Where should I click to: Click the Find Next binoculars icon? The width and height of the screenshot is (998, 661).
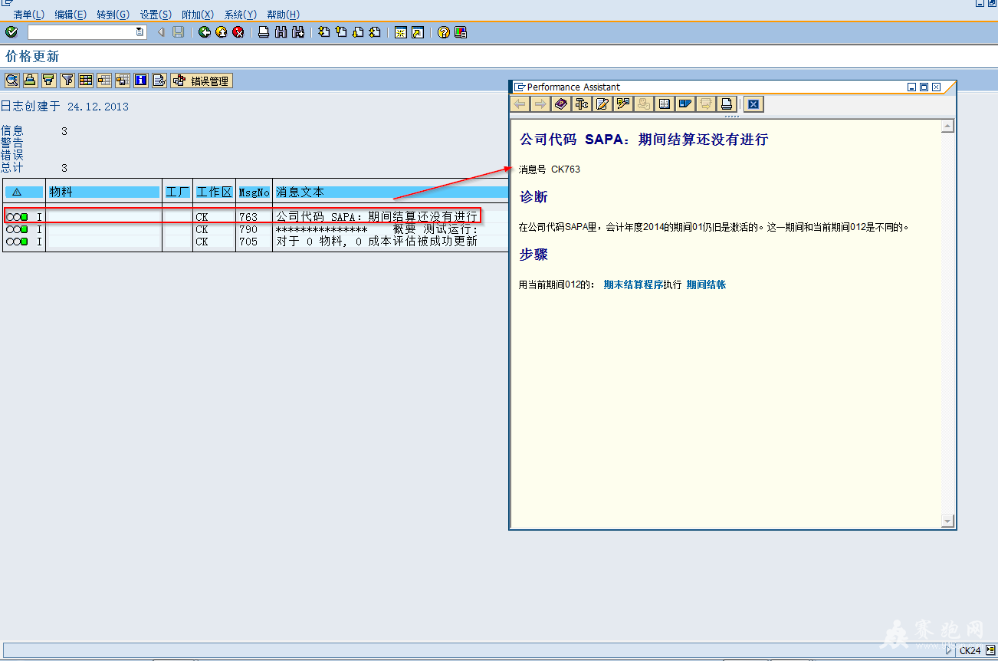[x=298, y=32]
